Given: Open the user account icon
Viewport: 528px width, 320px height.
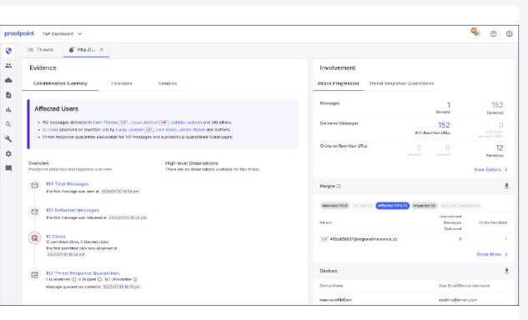Looking at the screenshot, I should [509, 33].
